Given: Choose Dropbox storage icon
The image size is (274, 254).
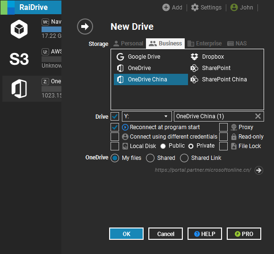Looking at the screenshot, I should point(194,57).
